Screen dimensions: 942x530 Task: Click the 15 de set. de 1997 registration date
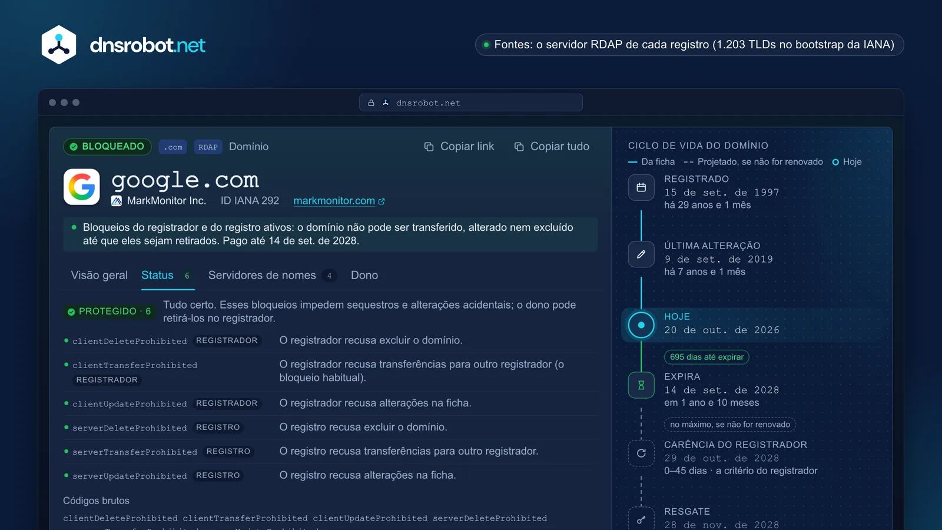(x=722, y=193)
